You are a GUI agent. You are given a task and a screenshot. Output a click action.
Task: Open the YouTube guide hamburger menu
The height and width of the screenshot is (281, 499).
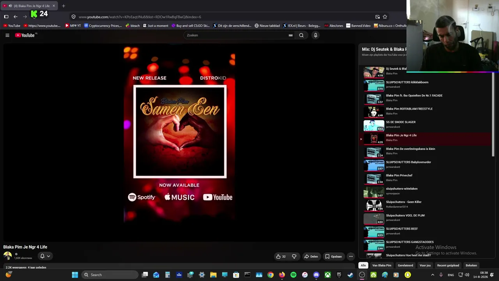click(x=7, y=35)
